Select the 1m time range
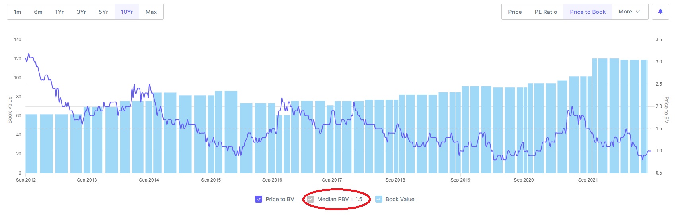The height and width of the screenshot is (215, 676). click(x=18, y=12)
